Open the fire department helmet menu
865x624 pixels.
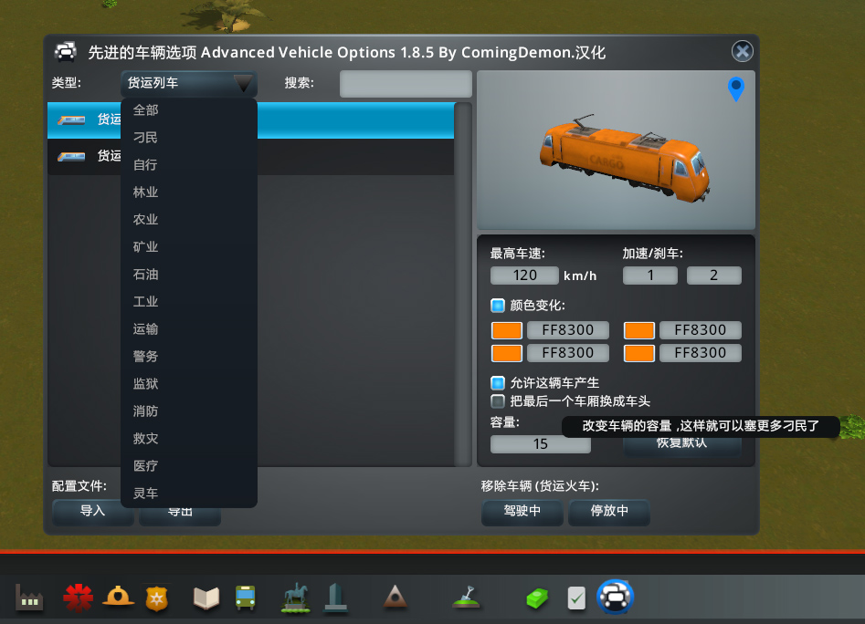[118, 598]
